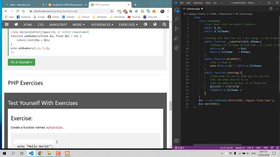The image size is (280, 157).
Task: Reload the w3schools page
Action: click(17, 11)
